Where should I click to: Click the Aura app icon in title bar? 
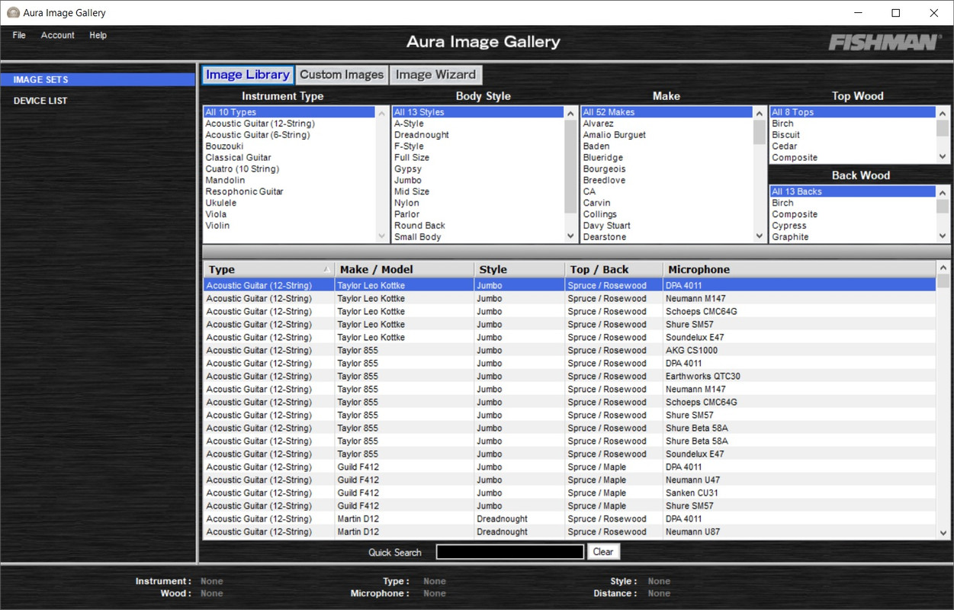pyautogui.click(x=12, y=13)
